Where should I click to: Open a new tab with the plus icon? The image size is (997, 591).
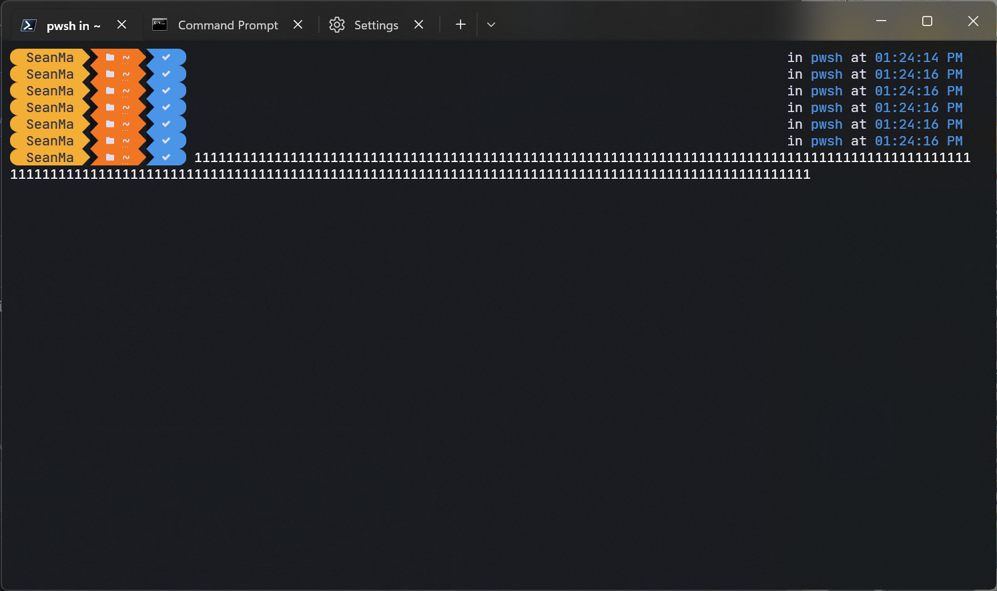[x=460, y=25]
